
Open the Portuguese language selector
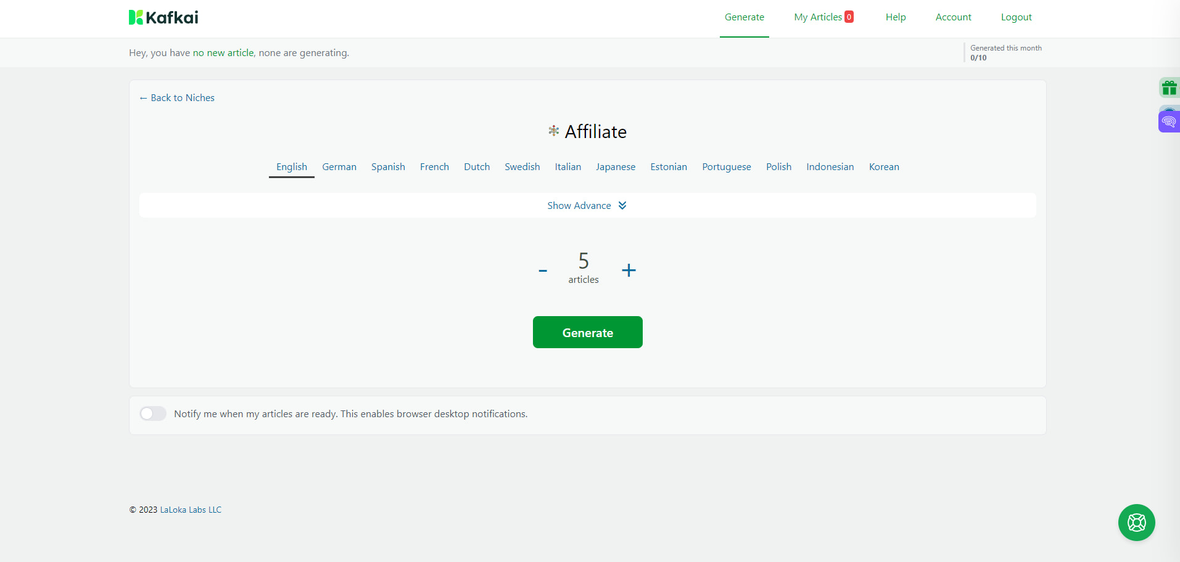(726, 166)
